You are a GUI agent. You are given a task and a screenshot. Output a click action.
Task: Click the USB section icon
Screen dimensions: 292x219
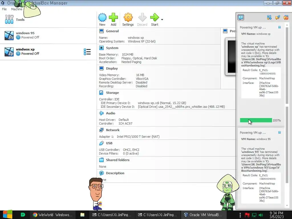(101, 143)
